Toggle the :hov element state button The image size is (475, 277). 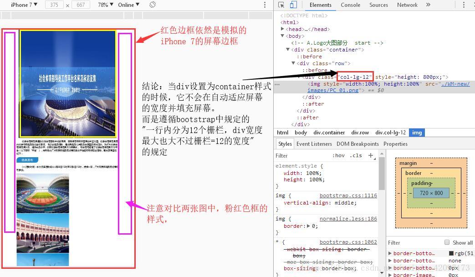[x=338, y=155]
